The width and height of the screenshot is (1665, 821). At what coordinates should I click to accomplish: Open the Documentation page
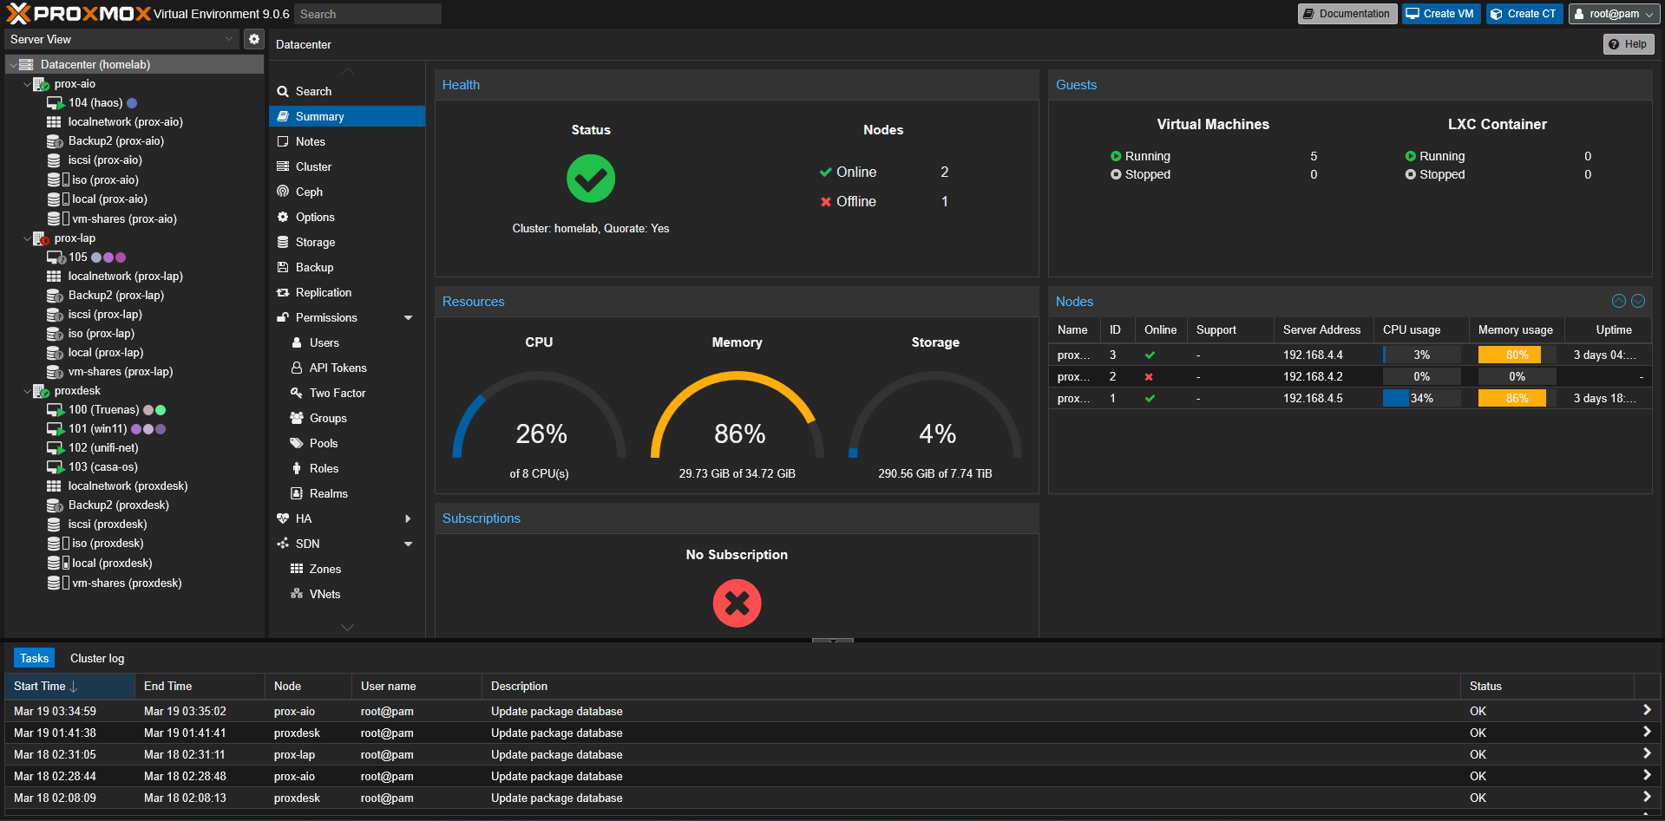coord(1347,13)
